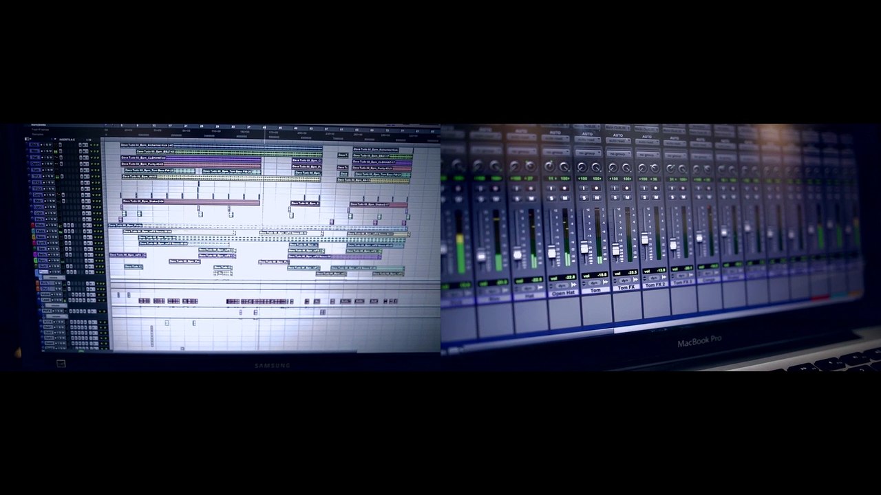Click the Tom channel volume fader
The width and height of the screenshot is (881, 495).
pos(584,247)
